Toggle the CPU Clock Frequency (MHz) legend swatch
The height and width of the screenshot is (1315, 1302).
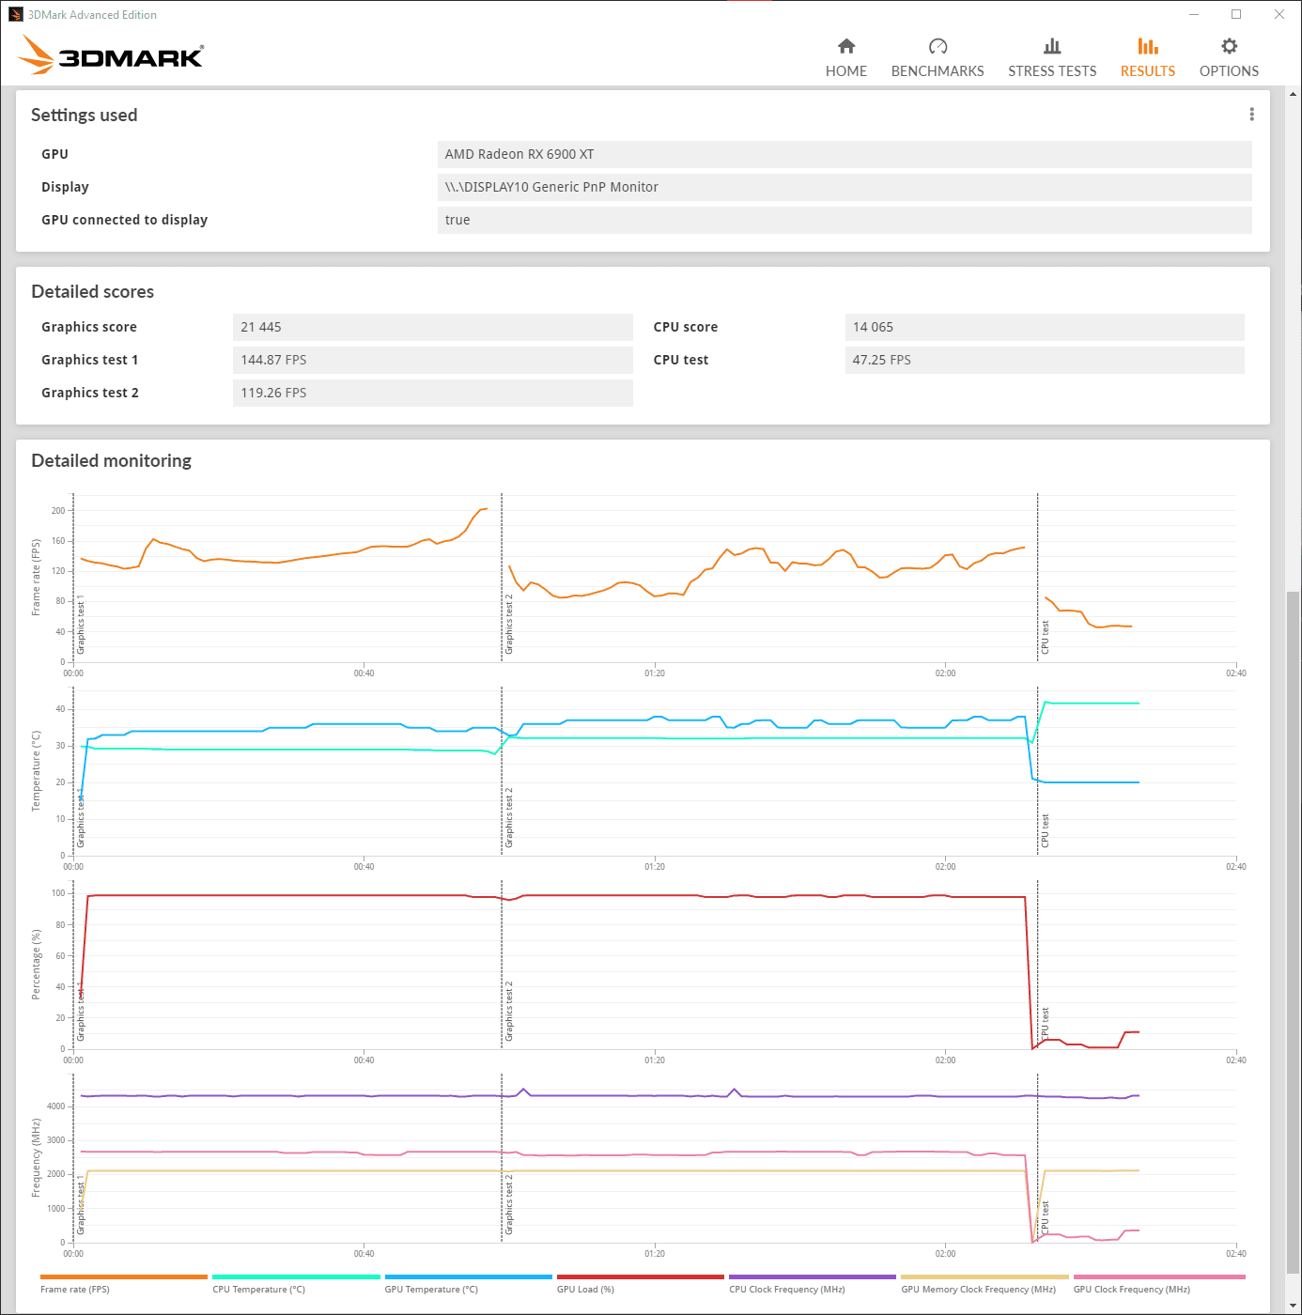[x=813, y=1276]
